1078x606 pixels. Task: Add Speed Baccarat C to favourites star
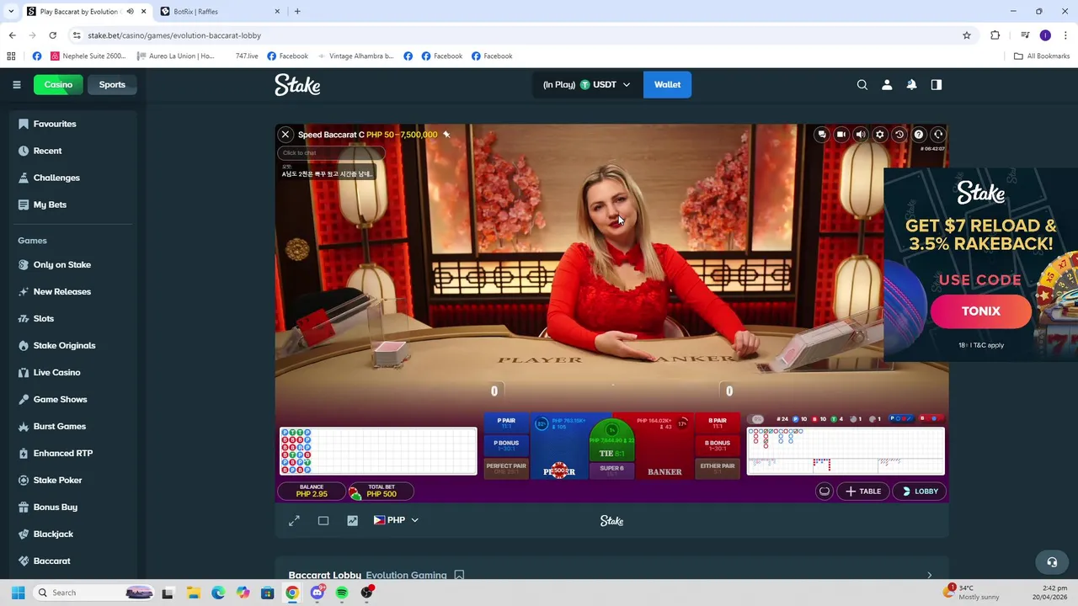(x=446, y=135)
